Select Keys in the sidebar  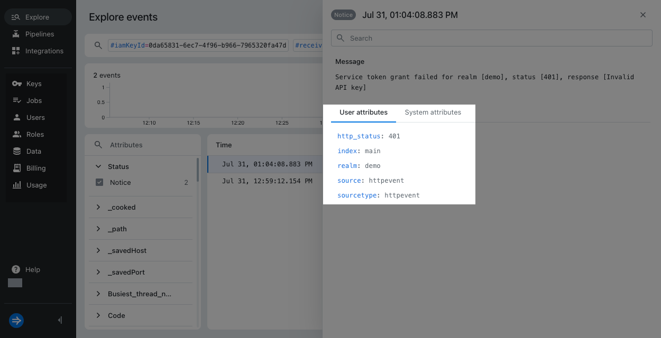coord(34,83)
